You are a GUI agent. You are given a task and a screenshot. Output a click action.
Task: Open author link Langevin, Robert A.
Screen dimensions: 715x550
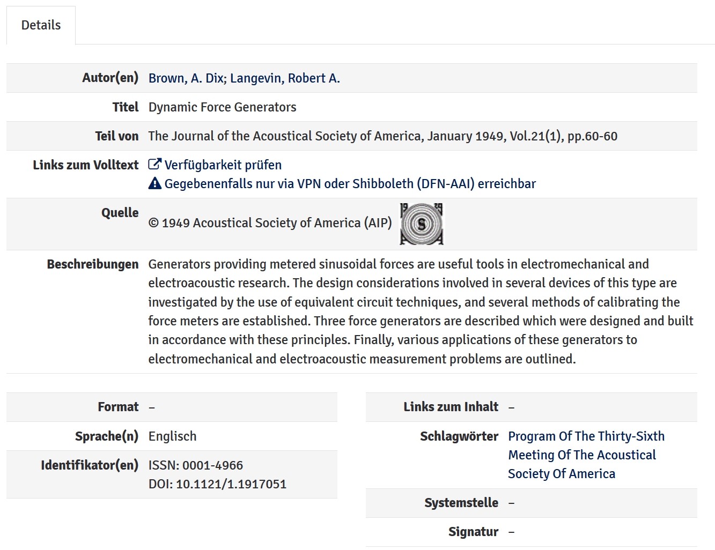[285, 78]
